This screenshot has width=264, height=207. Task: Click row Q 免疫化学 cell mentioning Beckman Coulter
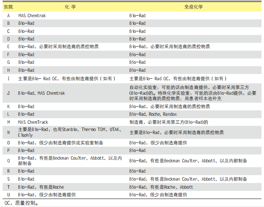coord(188,161)
